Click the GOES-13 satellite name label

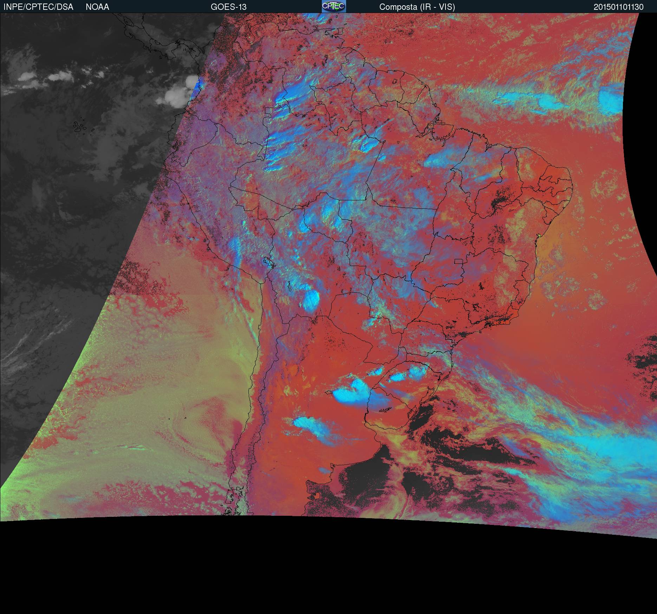pyautogui.click(x=228, y=7)
